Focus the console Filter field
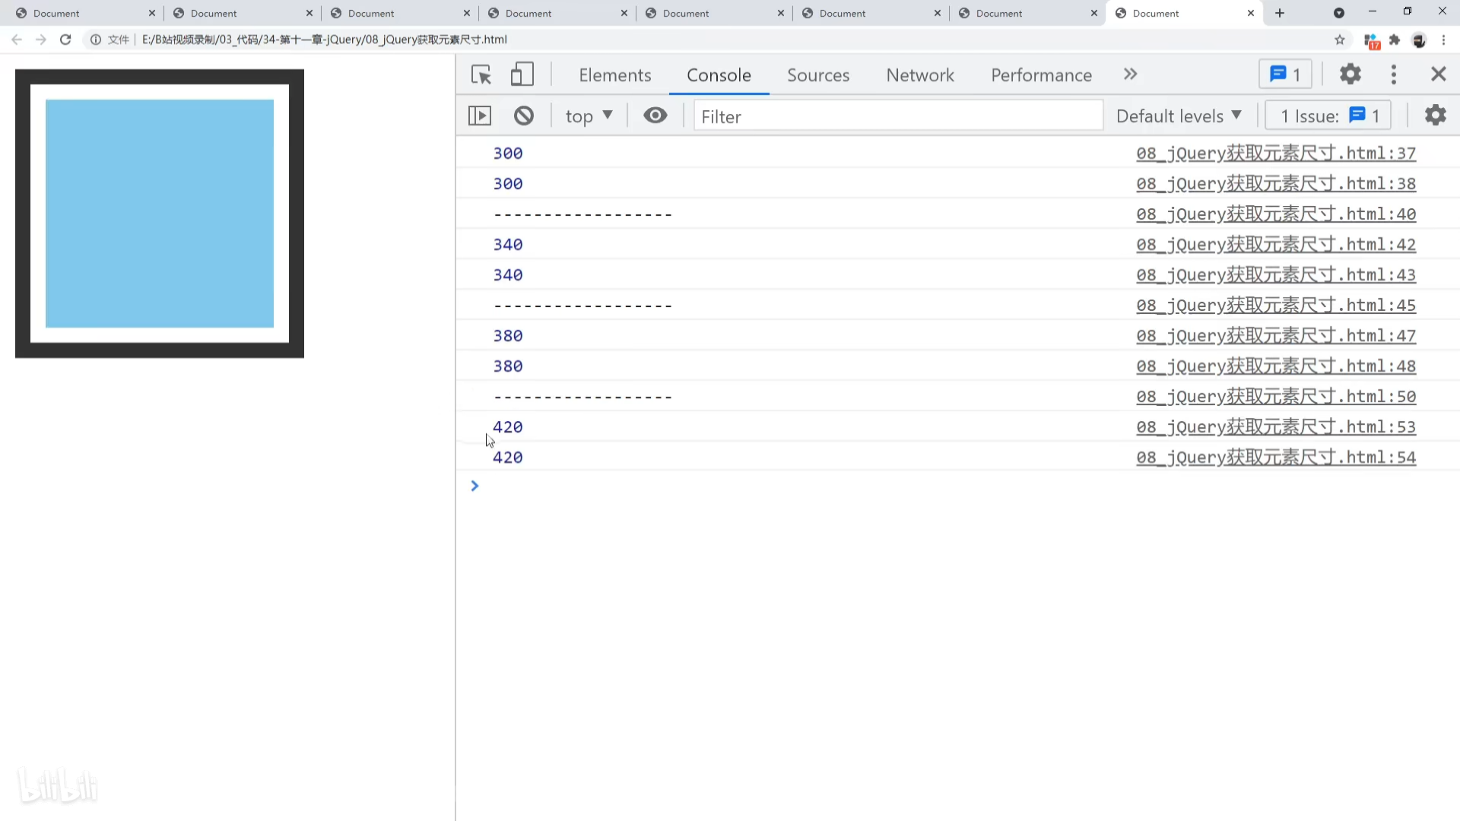1460x821 pixels. (897, 116)
